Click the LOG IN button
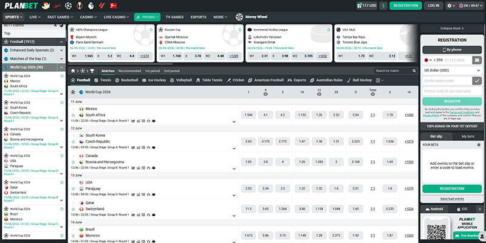Viewport: 486px width, 243px height. coord(433,5)
